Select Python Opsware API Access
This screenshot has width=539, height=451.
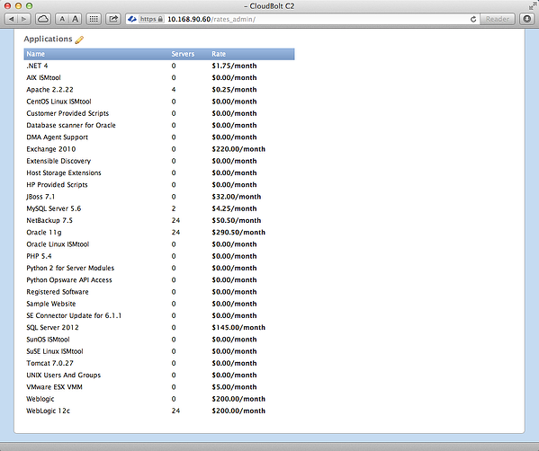pos(69,280)
